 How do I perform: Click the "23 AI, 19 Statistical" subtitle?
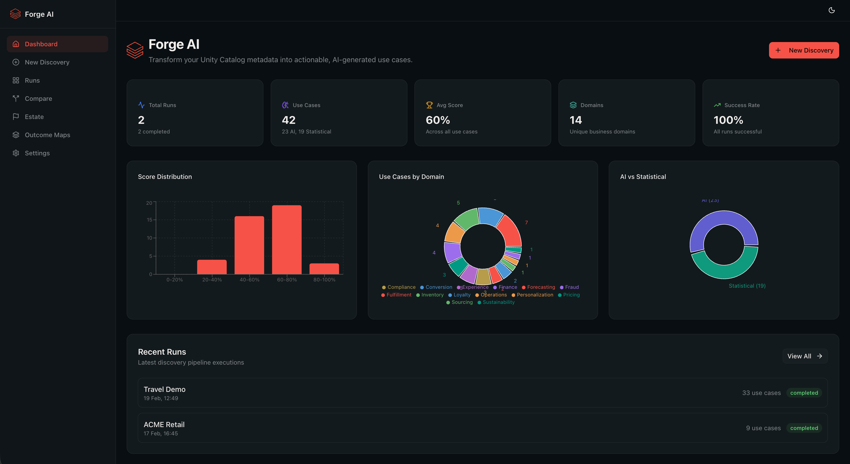[306, 131]
